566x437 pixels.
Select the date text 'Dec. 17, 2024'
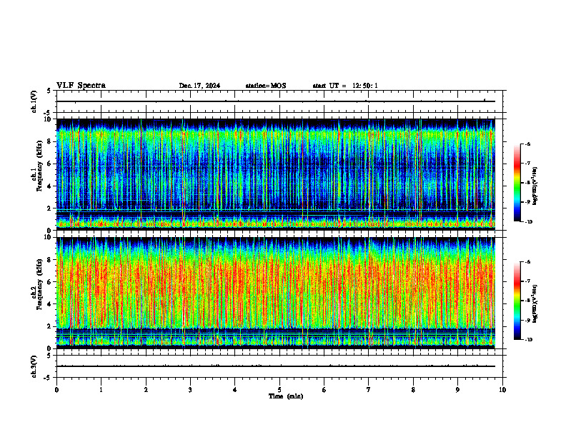click(x=199, y=86)
